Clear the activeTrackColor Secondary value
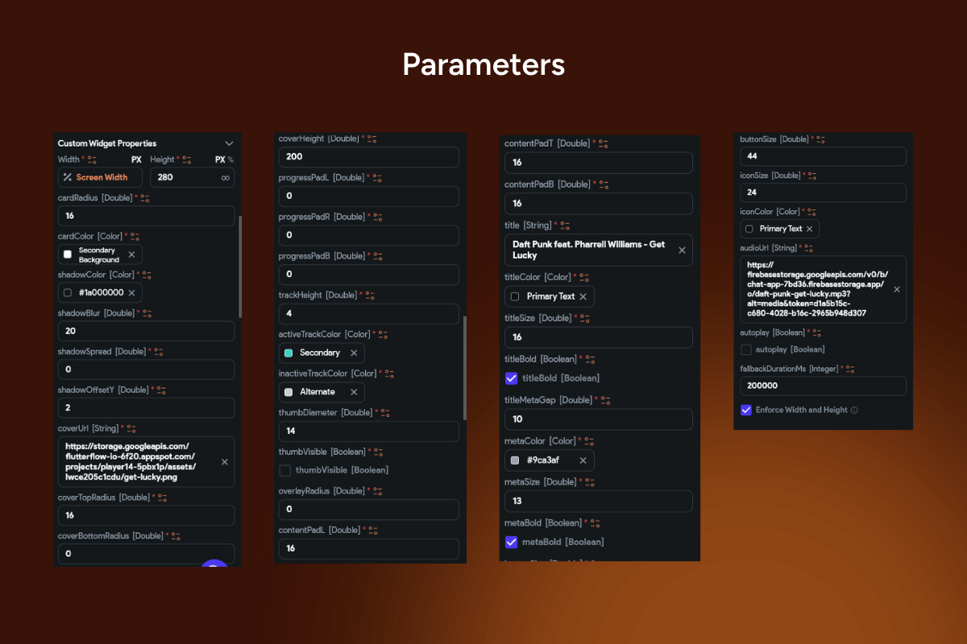 353,353
